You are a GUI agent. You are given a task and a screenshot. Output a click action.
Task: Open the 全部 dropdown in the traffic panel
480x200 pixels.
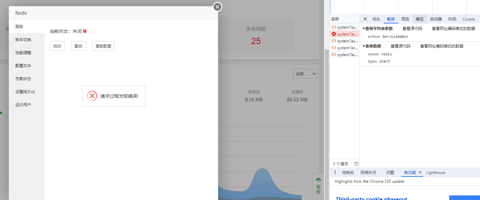pos(305,74)
